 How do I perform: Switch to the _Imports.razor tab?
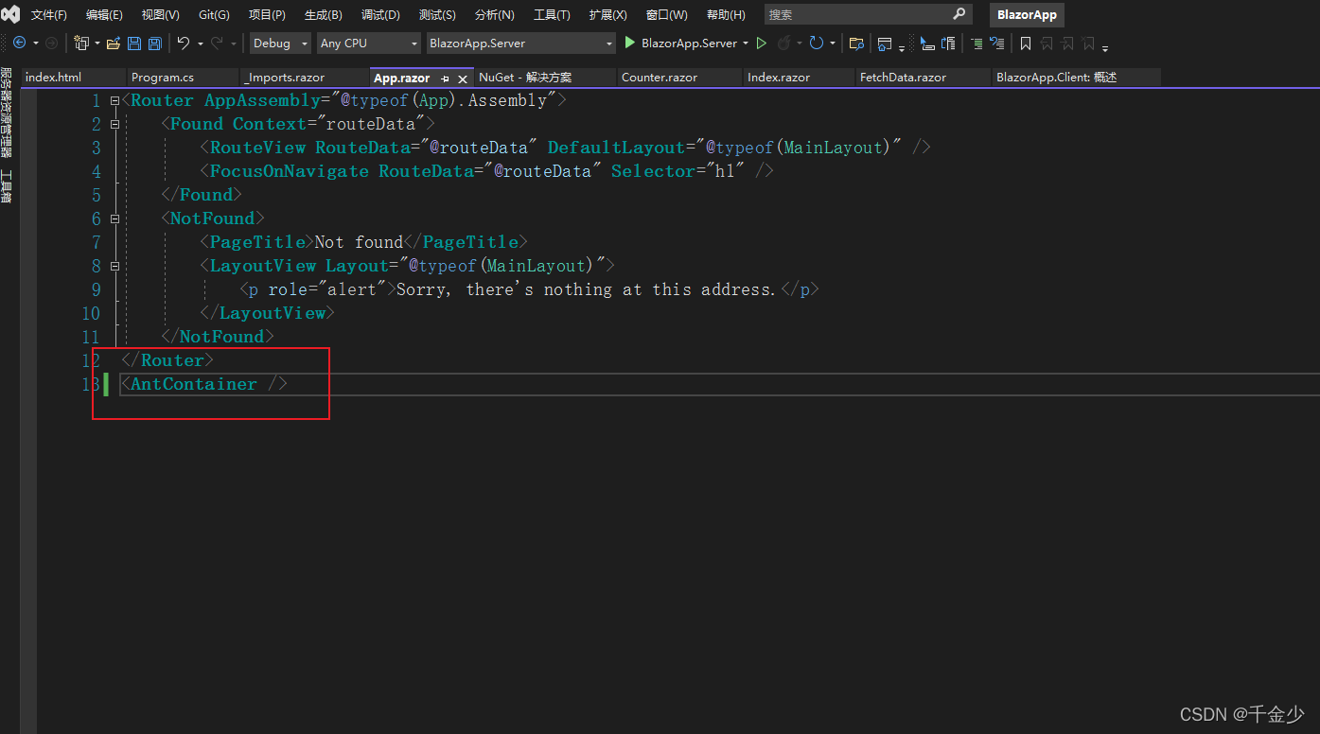305,78
